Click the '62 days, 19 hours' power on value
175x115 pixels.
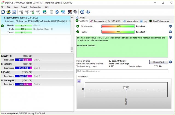tap(117, 61)
